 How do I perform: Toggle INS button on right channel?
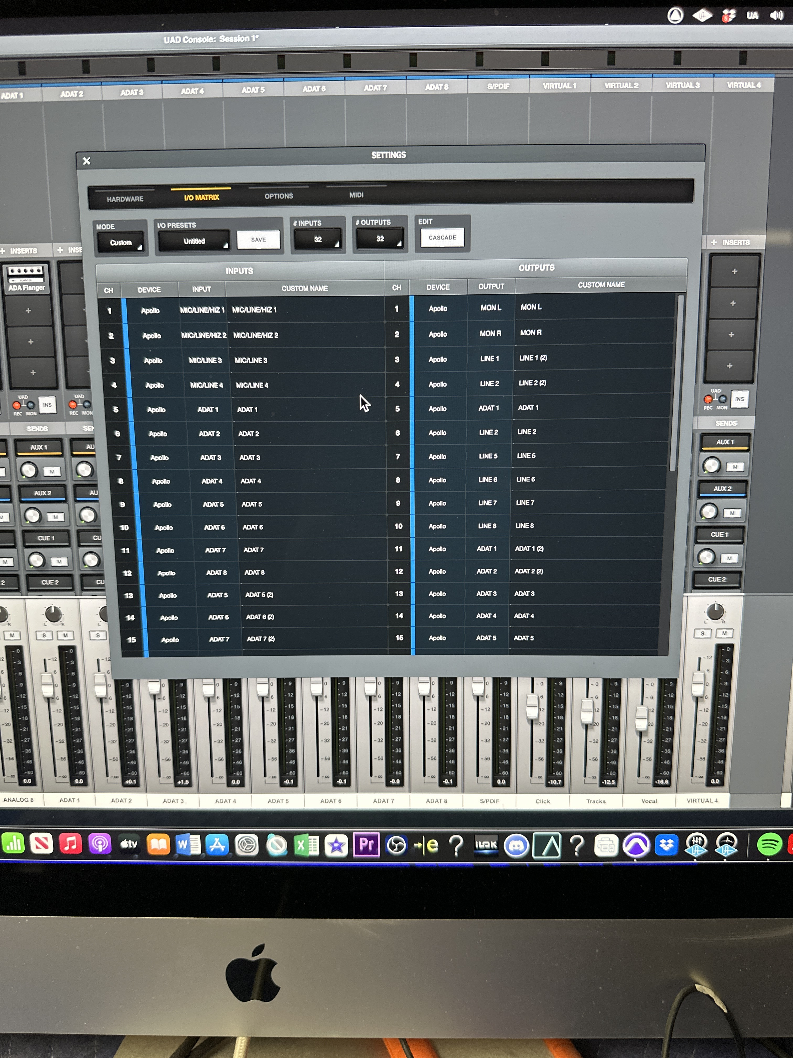click(x=740, y=399)
